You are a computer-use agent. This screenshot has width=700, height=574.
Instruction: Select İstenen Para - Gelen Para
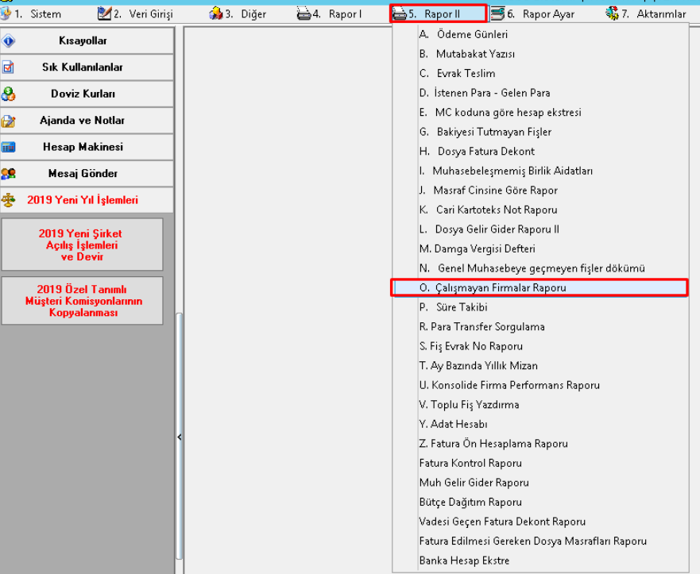pos(540,93)
